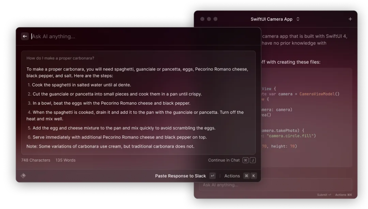
Task: Start a new chat with the plus icon
Action: click(350, 19)
